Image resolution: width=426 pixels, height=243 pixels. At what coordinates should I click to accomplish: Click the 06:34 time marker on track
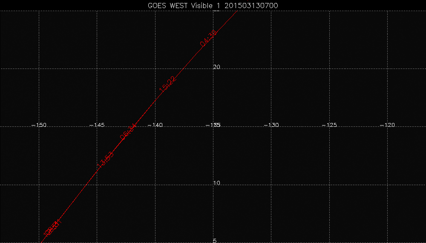click(x=128, y=132)
